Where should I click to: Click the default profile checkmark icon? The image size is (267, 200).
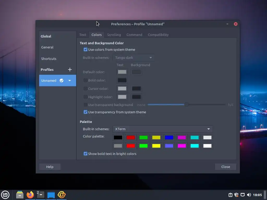point(62,81)
